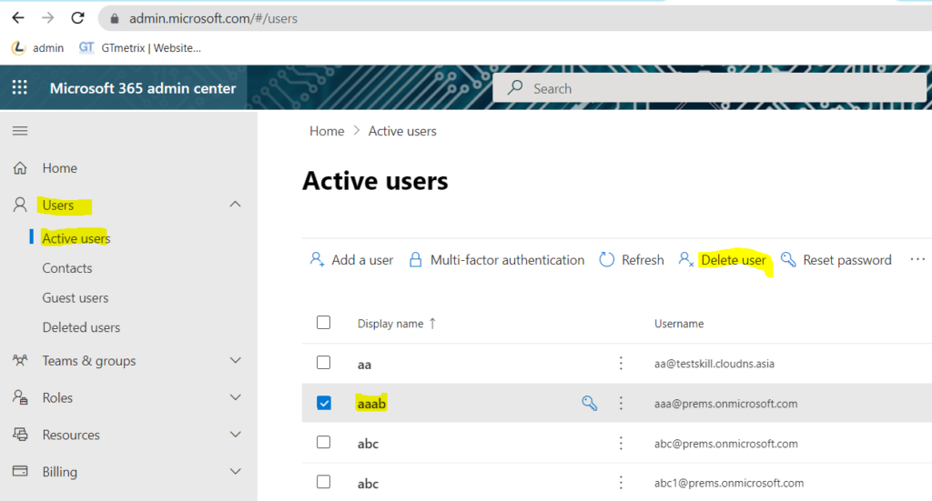Viewport: 932px width, 501px height.
Task: Open Contacts in sidebar
Action: coord(67,267)
